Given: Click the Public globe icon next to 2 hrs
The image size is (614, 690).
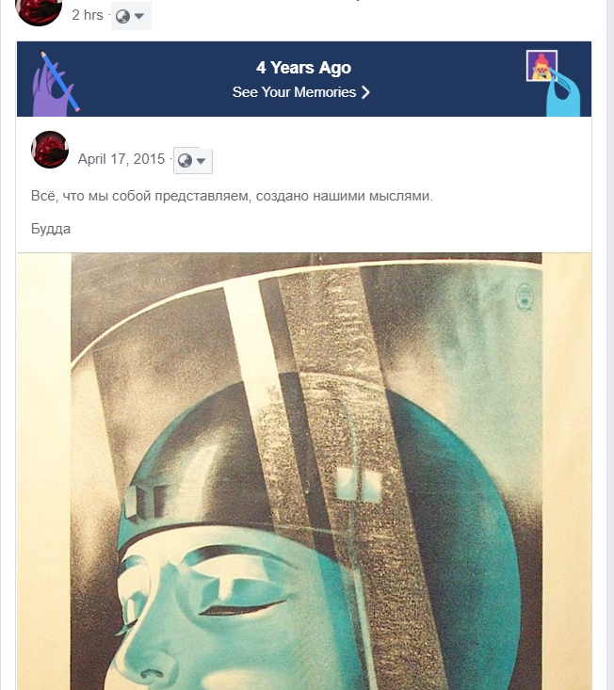Looking at the screenshot, I should [x=122, y=16].
